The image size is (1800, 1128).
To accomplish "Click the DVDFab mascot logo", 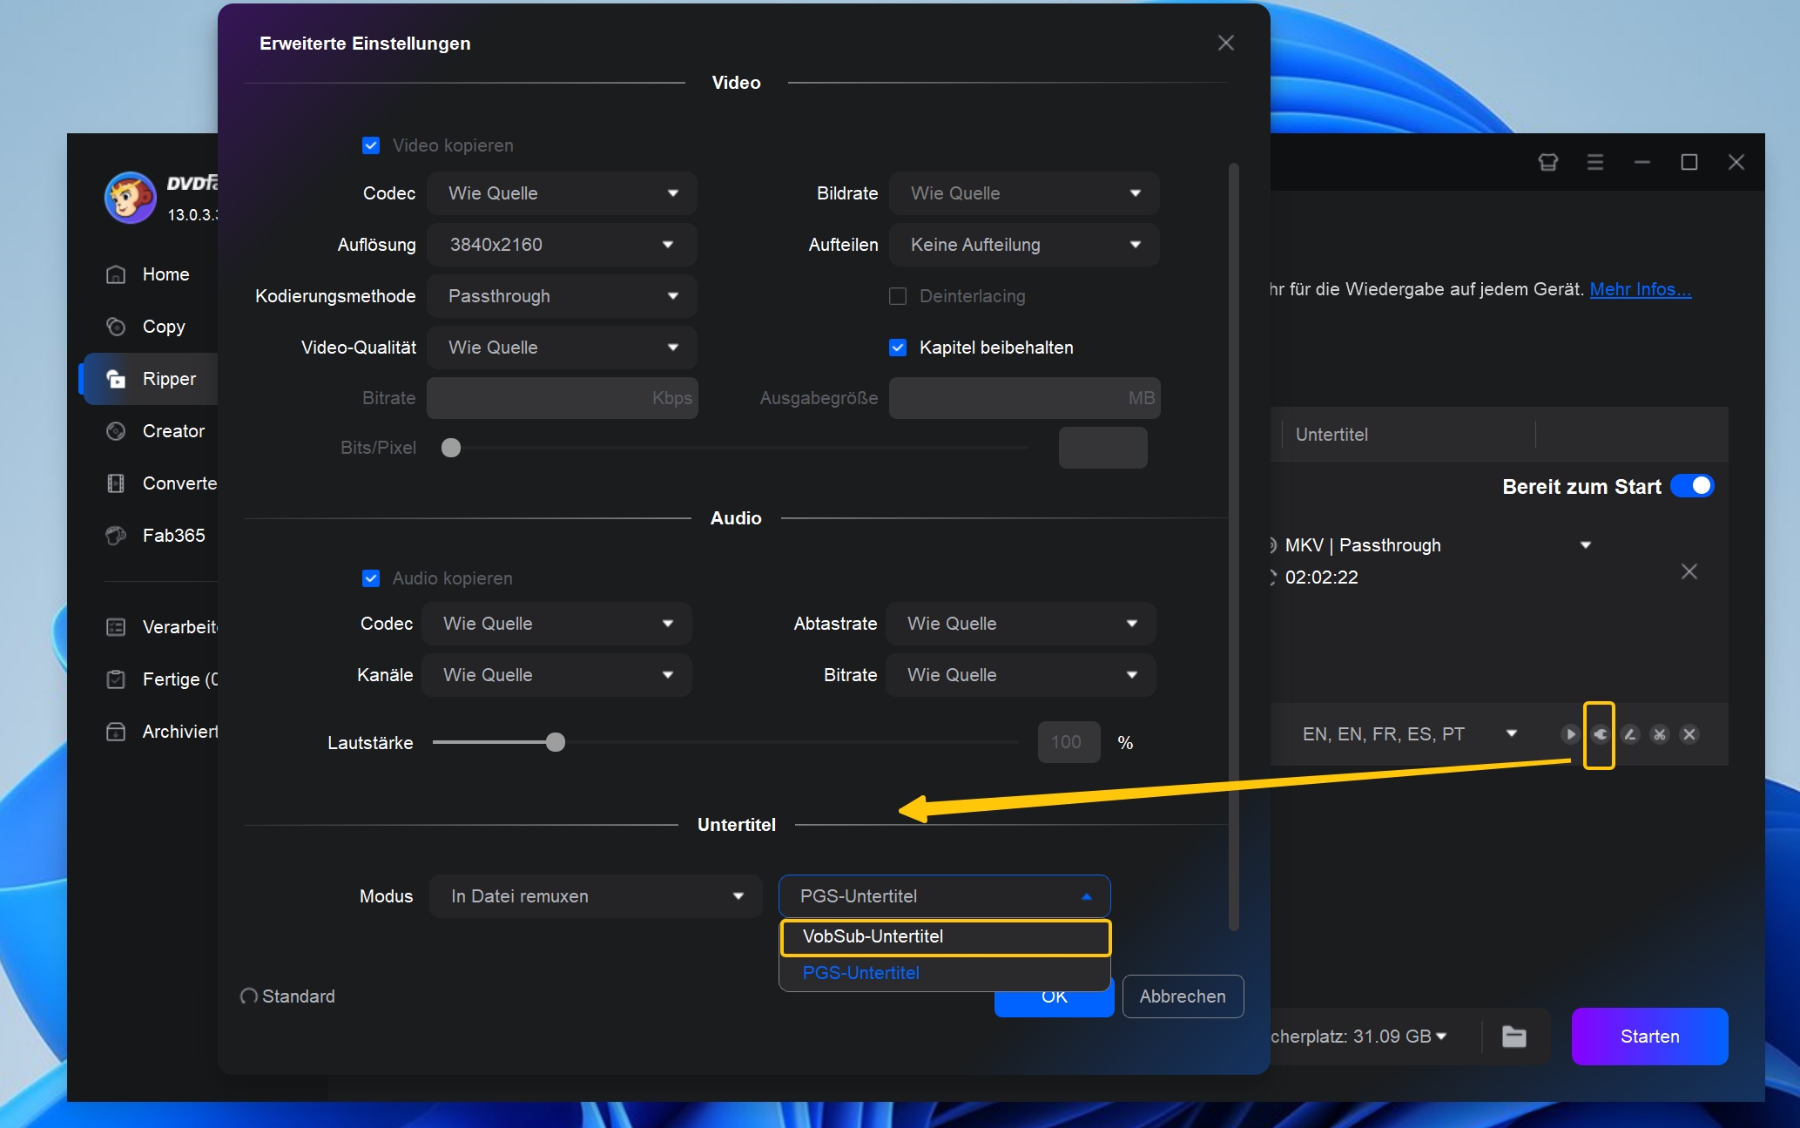I will 131,198.
